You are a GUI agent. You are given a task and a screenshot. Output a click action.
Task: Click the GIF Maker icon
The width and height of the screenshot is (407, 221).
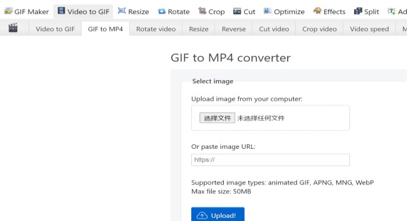tap(8, 11)
